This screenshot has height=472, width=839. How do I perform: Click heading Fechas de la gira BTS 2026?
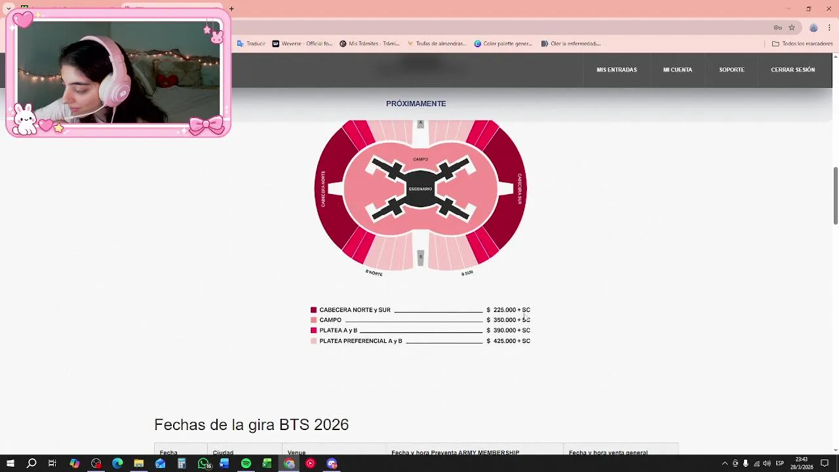tap(251, 425)
